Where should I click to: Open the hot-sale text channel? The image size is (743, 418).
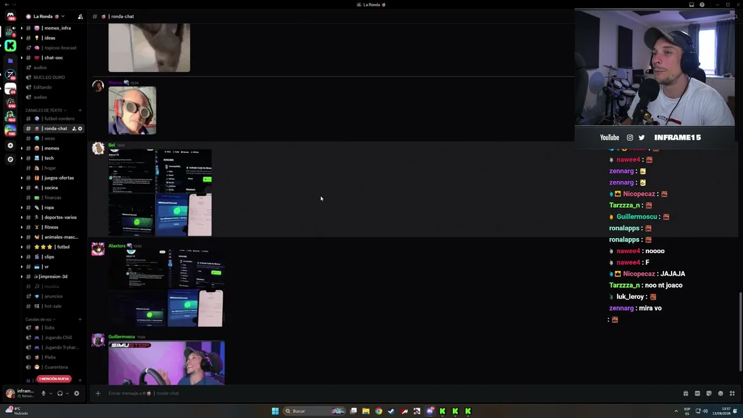54,306
